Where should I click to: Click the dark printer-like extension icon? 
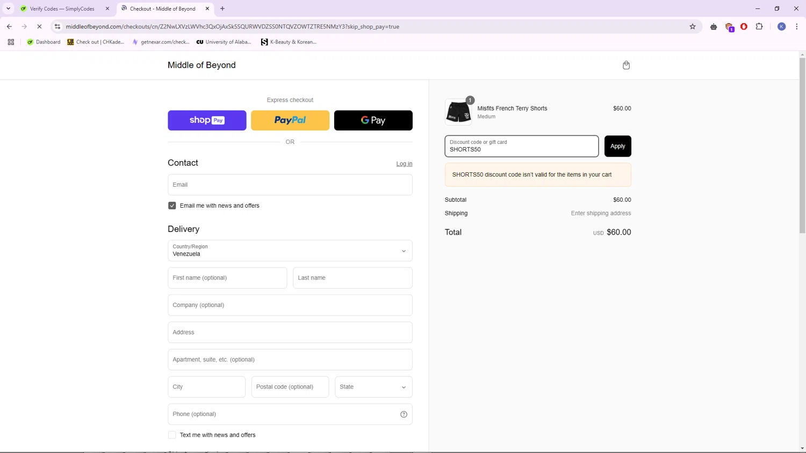[x=714, y=26]
